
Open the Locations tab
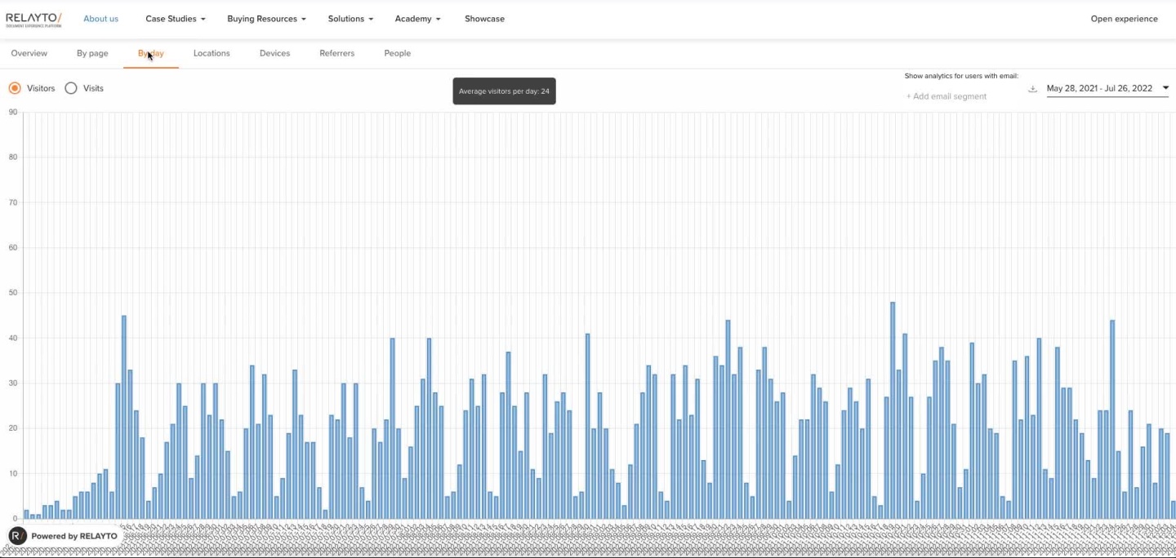(x=212, y=53)
